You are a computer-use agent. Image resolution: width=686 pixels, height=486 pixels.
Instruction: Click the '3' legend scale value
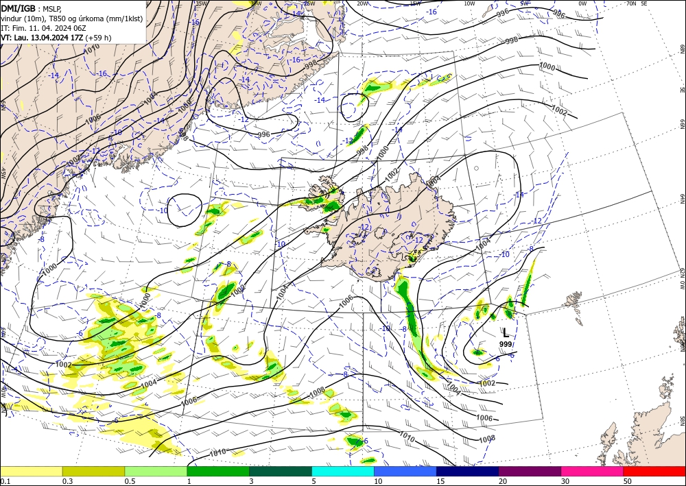tap(252, 481)
